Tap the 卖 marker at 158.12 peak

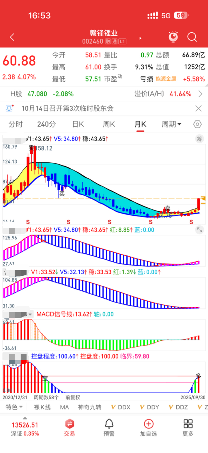[32, 148]
